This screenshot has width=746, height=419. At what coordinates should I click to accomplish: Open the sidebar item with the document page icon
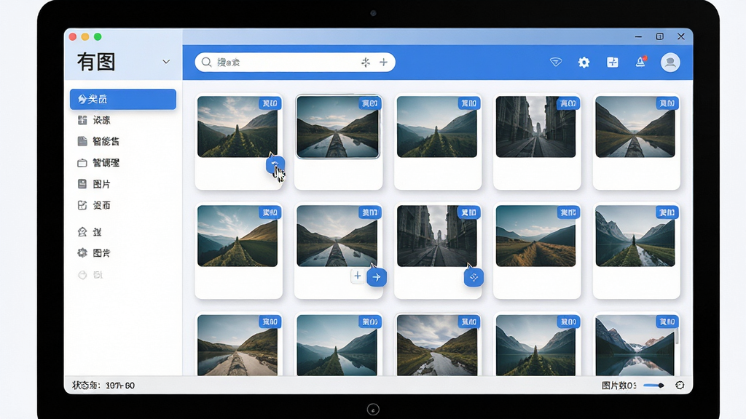[x=98, y=141]
